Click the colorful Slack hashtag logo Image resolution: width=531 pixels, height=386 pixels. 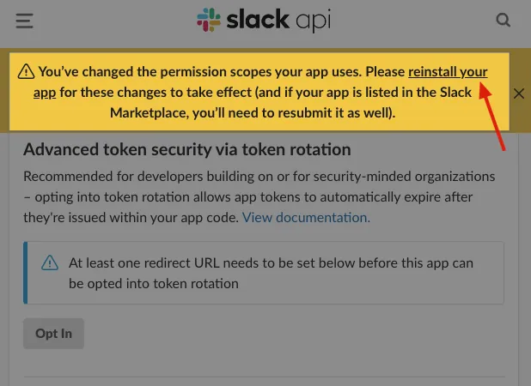(x=208, y=20)
